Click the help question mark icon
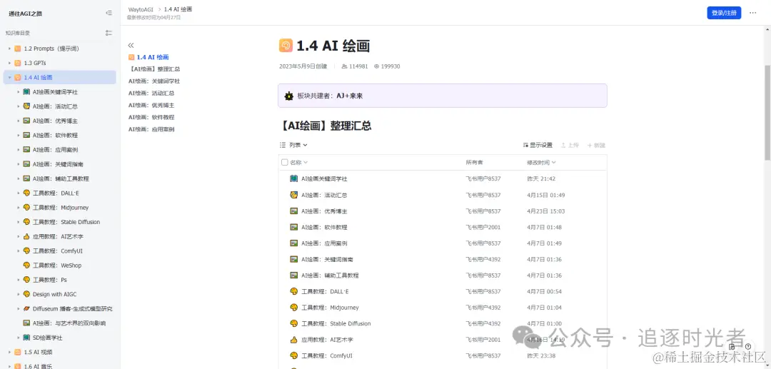The width and height of the screenshot is (771, 369). tap(748, 346)
